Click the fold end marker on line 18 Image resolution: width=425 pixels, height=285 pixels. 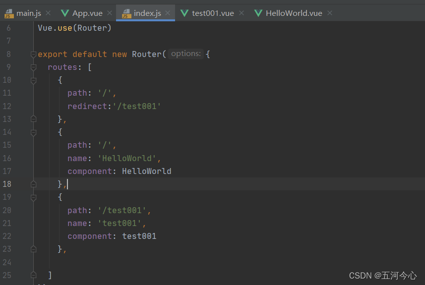point(33,184)
